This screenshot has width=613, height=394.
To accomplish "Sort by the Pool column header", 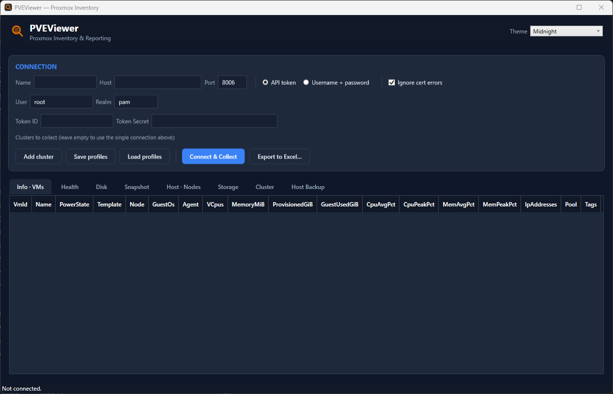I will [571, 205].
